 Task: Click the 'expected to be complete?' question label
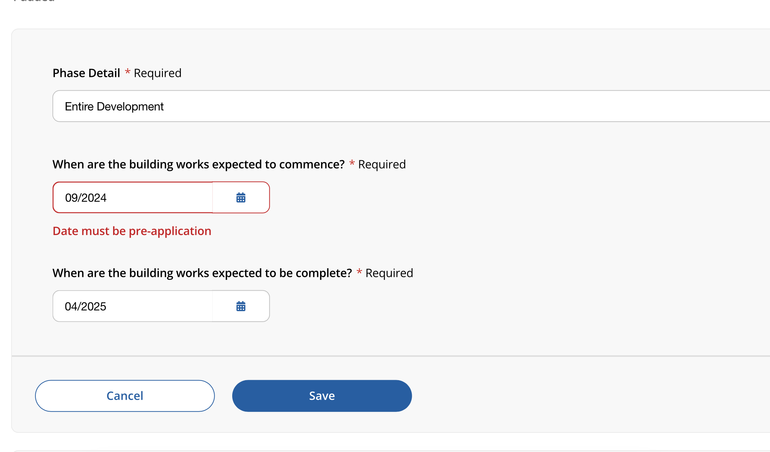[x=202, y=273]
